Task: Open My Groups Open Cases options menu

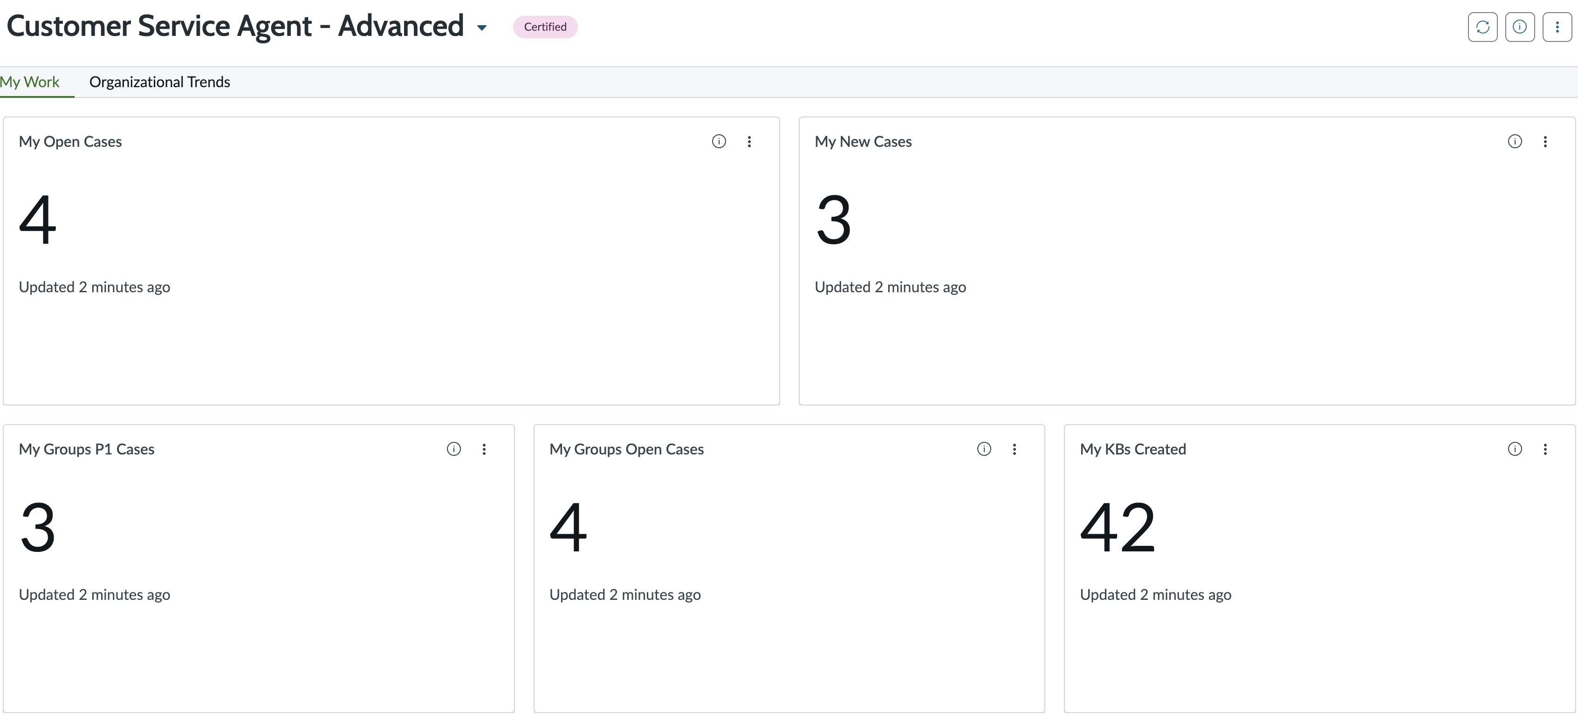Action: point(1015,449)
